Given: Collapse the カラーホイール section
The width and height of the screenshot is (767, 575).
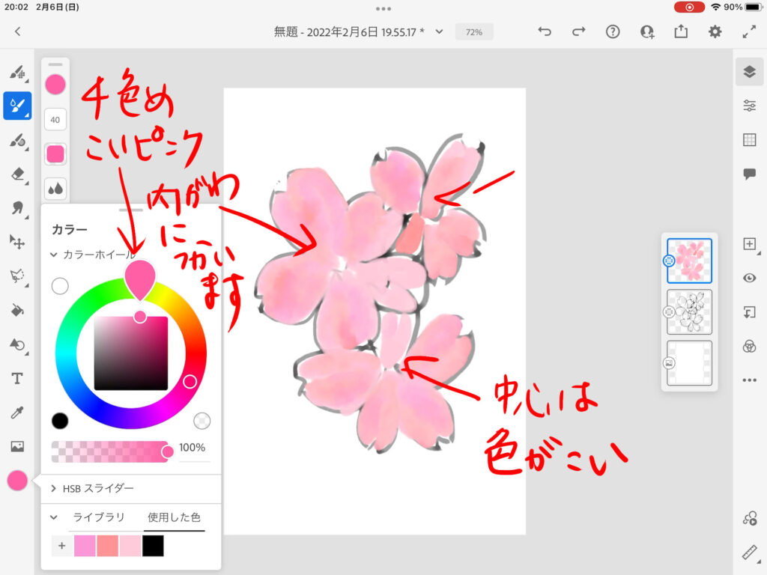Looking at the screenshot, I should 54,255.
